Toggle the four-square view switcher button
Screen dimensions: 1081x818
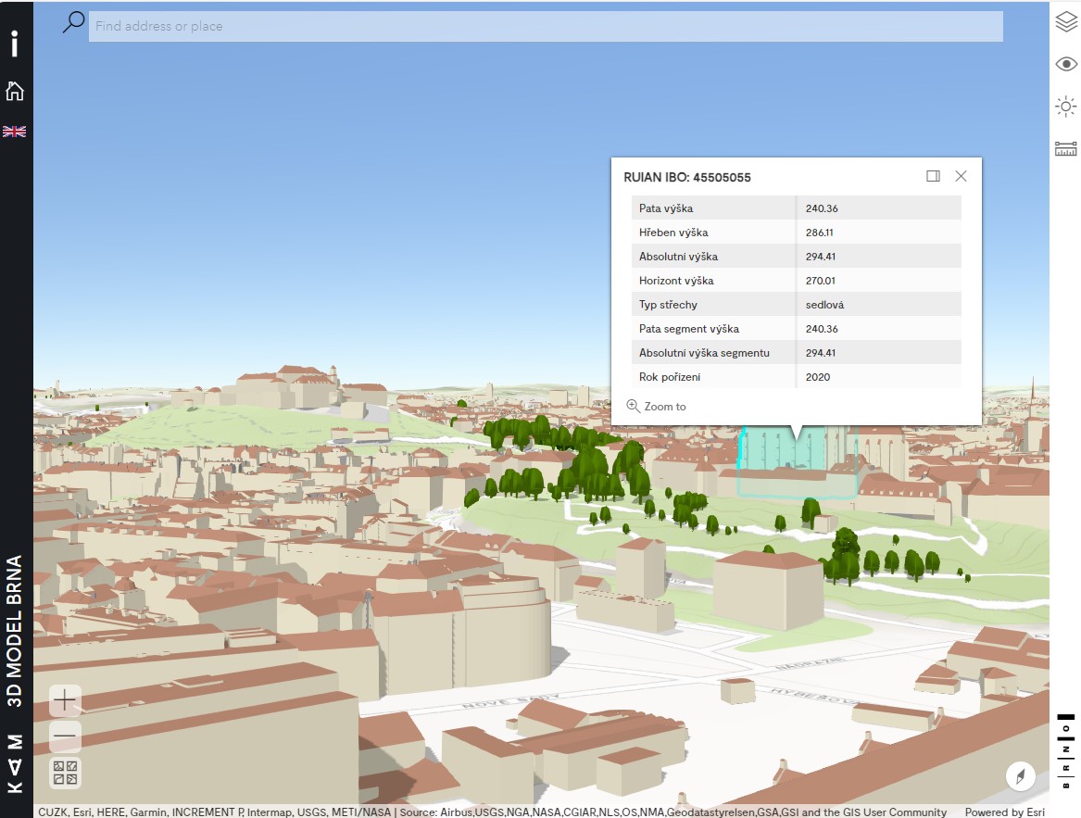tap(65, 773)
